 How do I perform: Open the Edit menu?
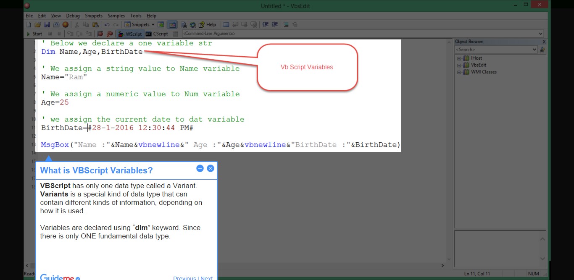42,16
